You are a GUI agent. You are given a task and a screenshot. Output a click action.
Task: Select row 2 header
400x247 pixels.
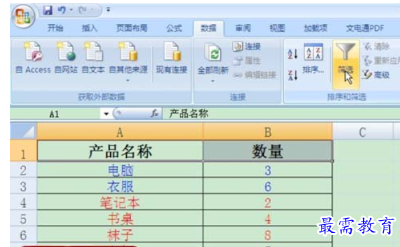23,170
